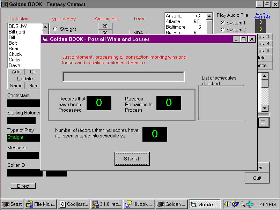Click the volume speaker tray icon
The image size is (280, 210).
coord(227,204)
